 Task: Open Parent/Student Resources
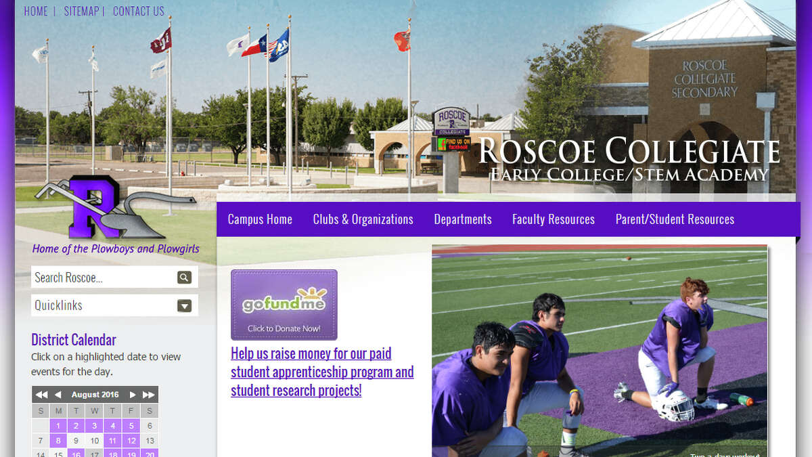(675, 219)
